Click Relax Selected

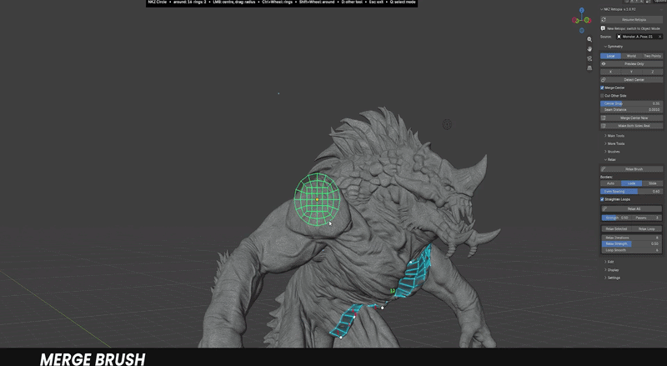pos(616,229)
